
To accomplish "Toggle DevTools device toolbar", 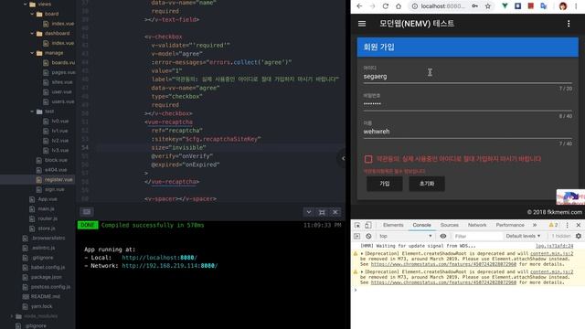I will click(x=367, y=225).
